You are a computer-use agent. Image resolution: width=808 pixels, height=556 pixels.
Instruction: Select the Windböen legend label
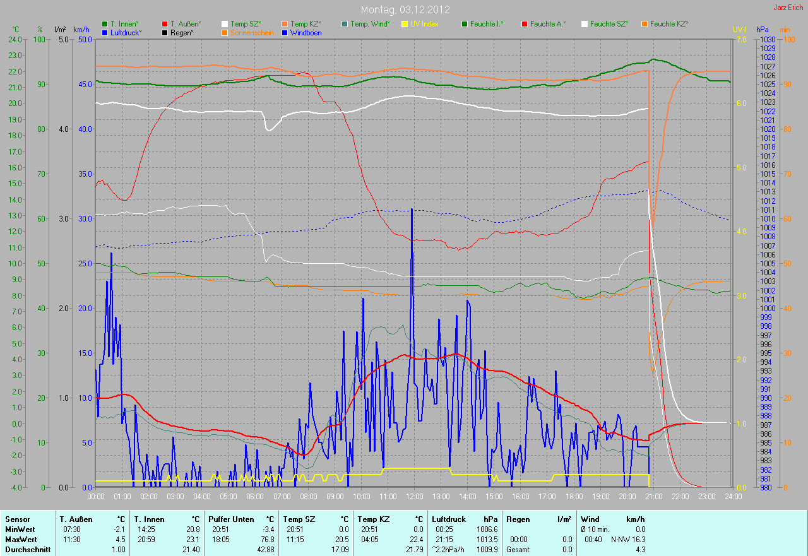click(x=306, y=32)
